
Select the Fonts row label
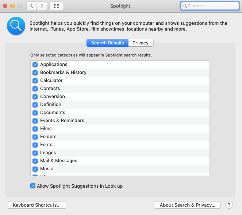46,145
